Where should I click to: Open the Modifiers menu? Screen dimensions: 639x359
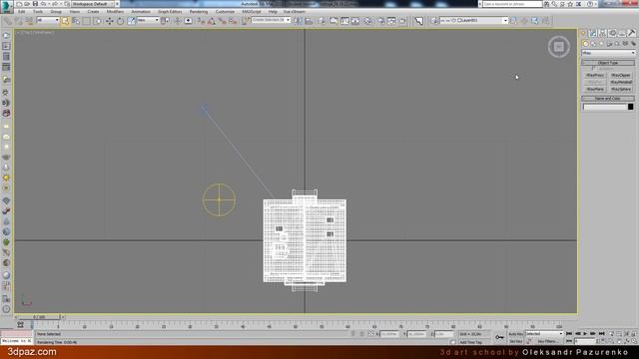click(x=115, y=11)
